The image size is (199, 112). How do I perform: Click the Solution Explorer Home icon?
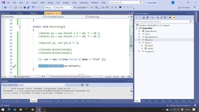click(144, 18)
